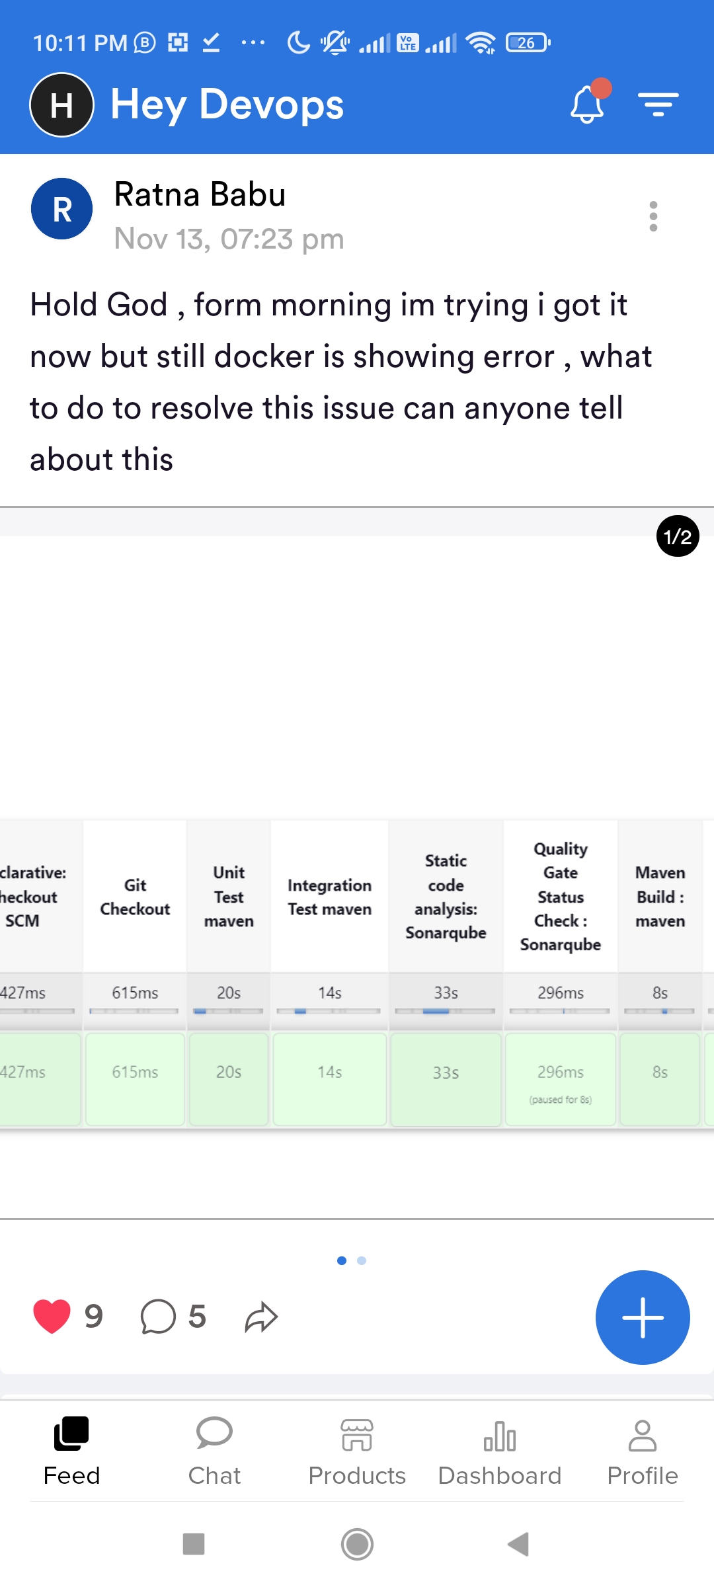Share the post with the arrow icon
This screenshot has width=714, height=1587.
(261, 1317)
